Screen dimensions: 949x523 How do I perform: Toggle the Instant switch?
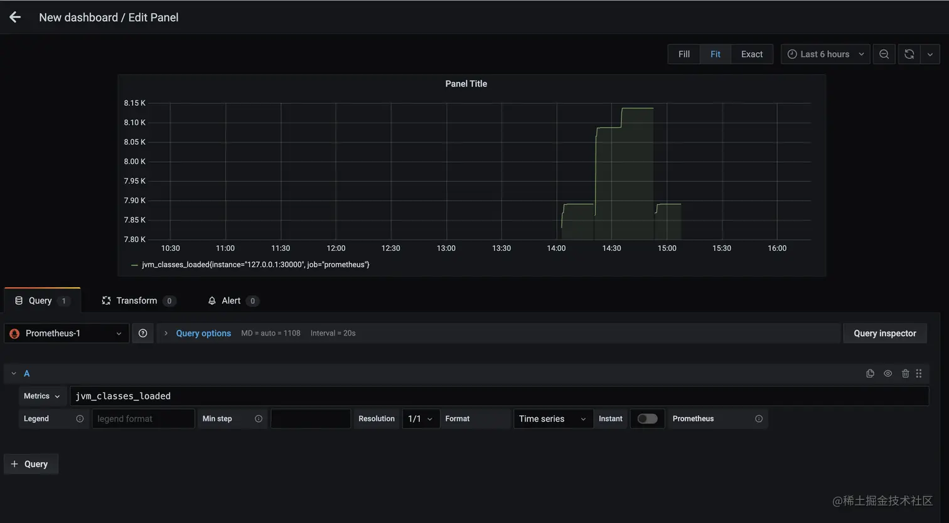click(647, 418)
